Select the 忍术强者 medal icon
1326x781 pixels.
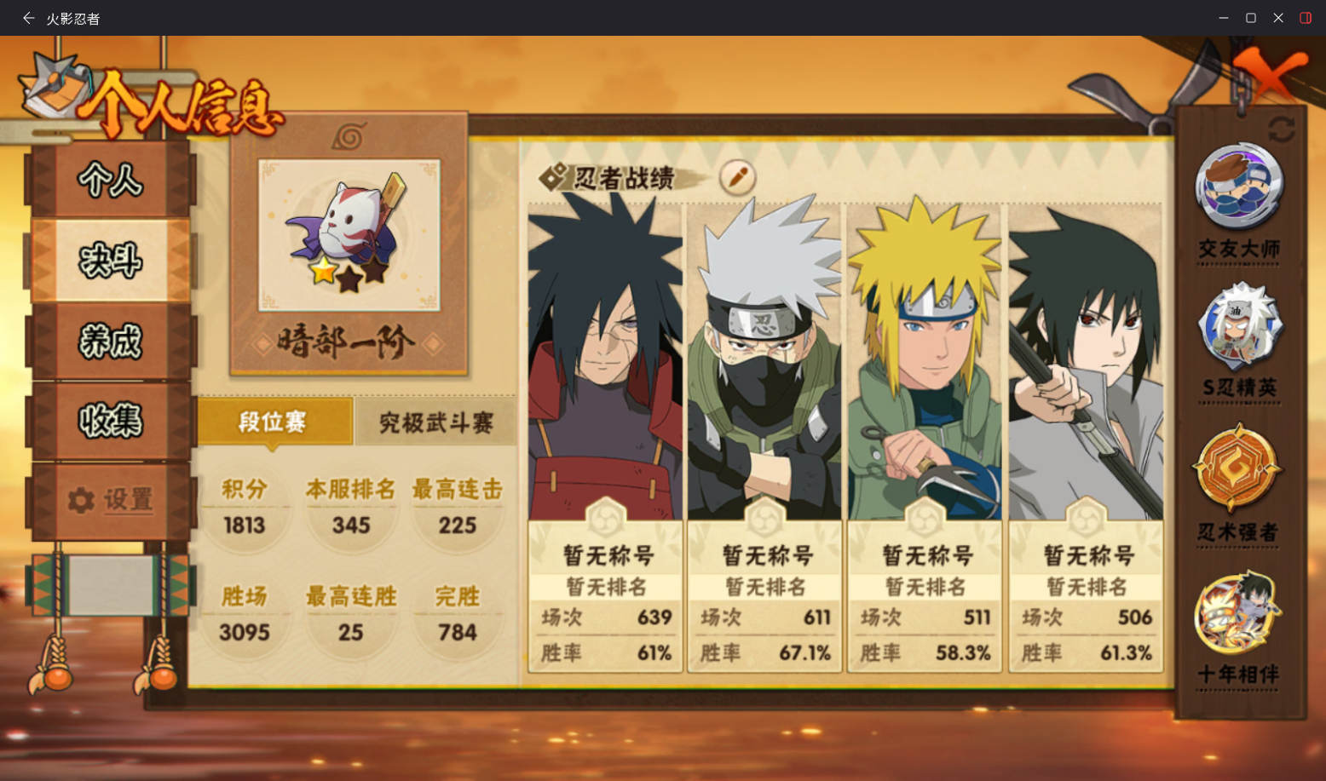[x=1237, y=468]
